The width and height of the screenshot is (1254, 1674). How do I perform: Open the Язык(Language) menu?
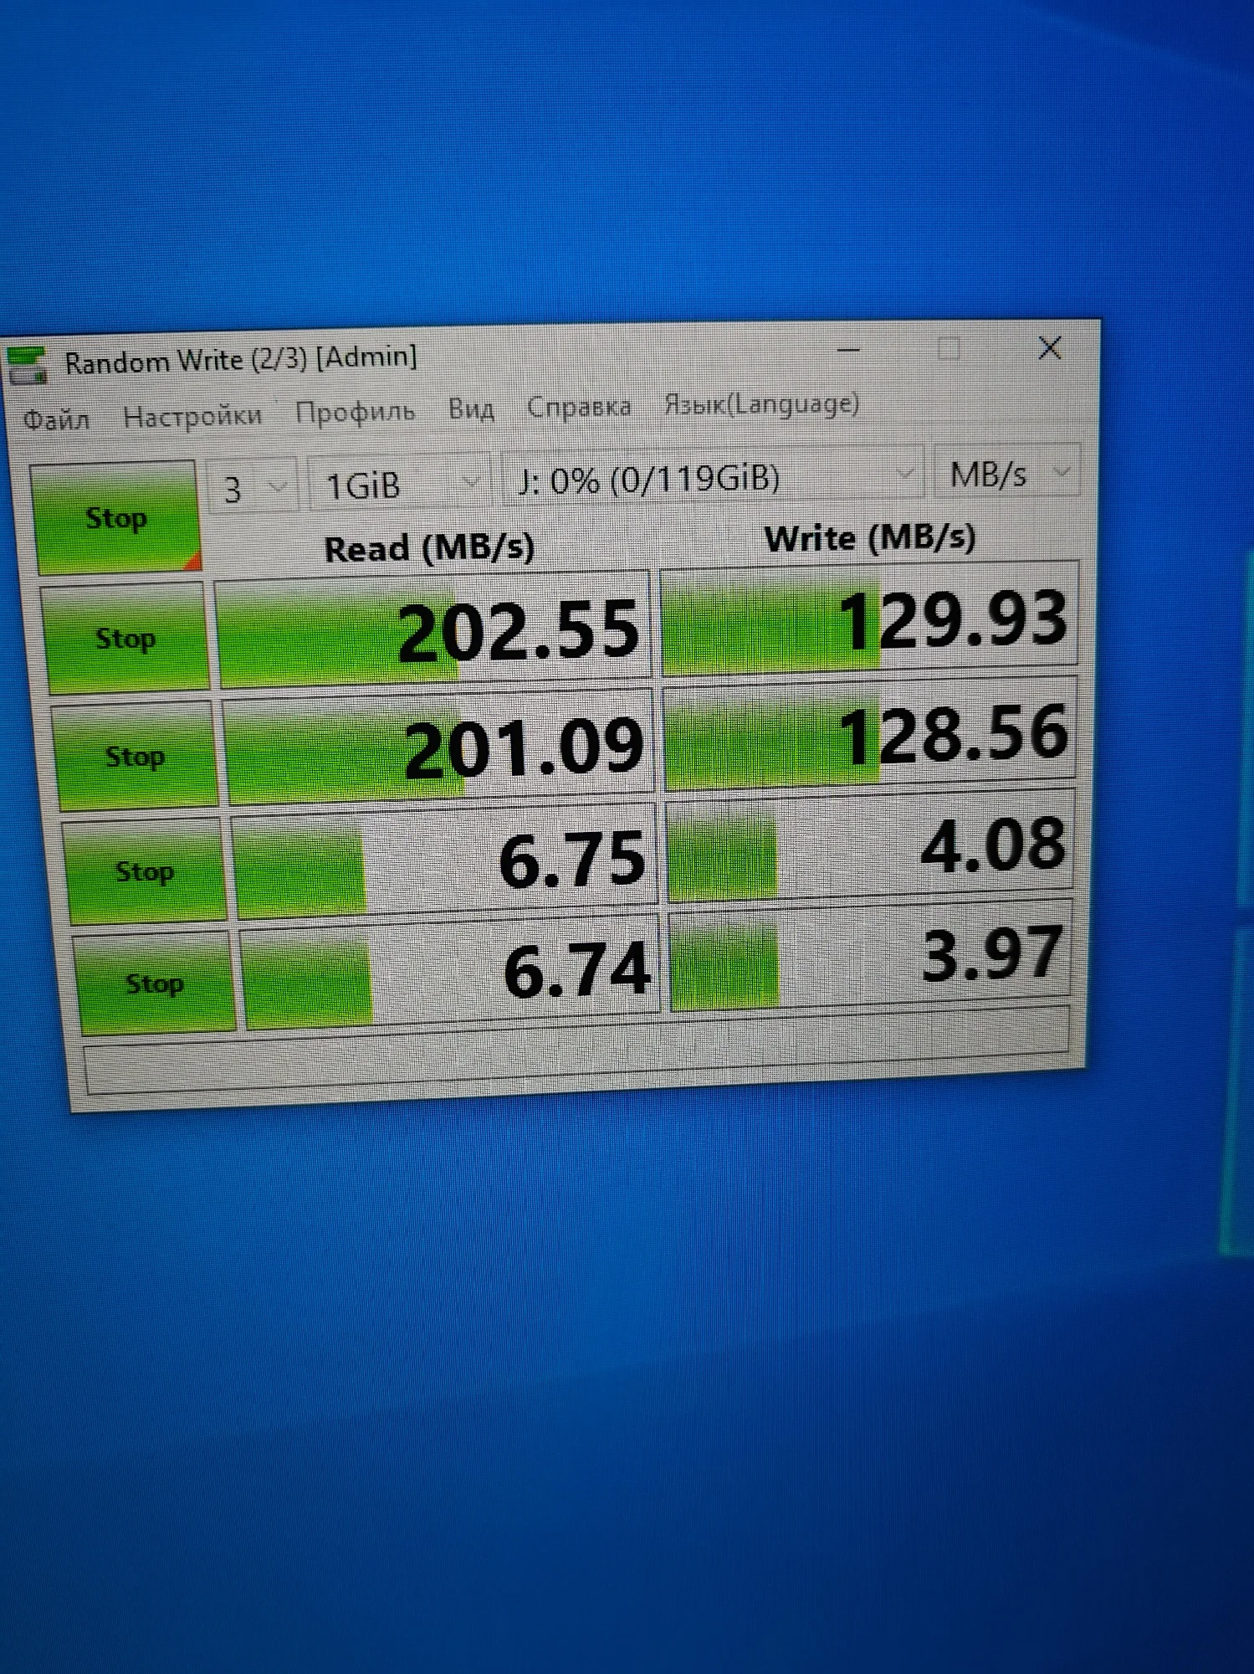tap(761, 403)
